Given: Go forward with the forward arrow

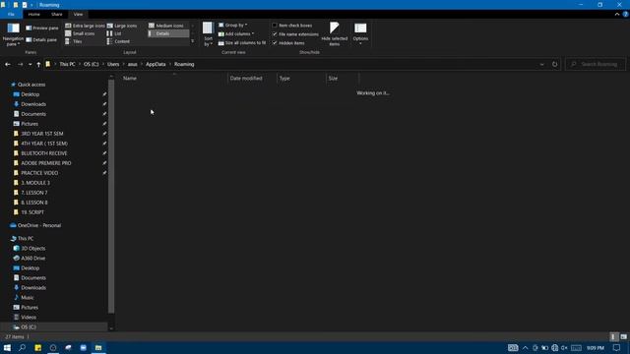Looking at the screenshot, I should coord(20,64).
